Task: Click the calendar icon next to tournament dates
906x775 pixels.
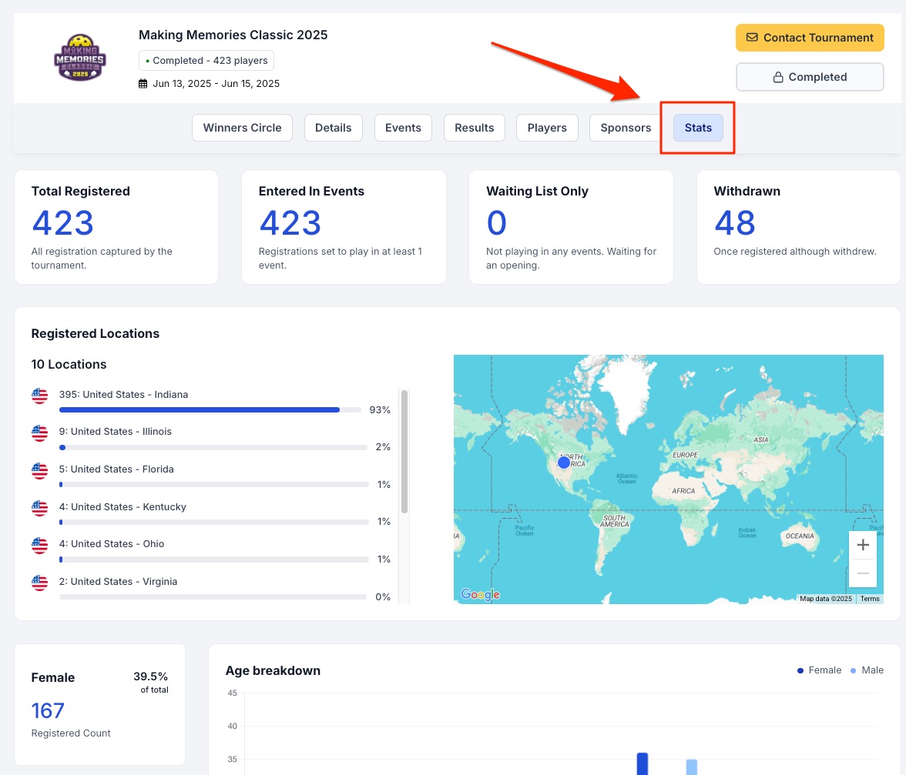Action: click(143, 83)
